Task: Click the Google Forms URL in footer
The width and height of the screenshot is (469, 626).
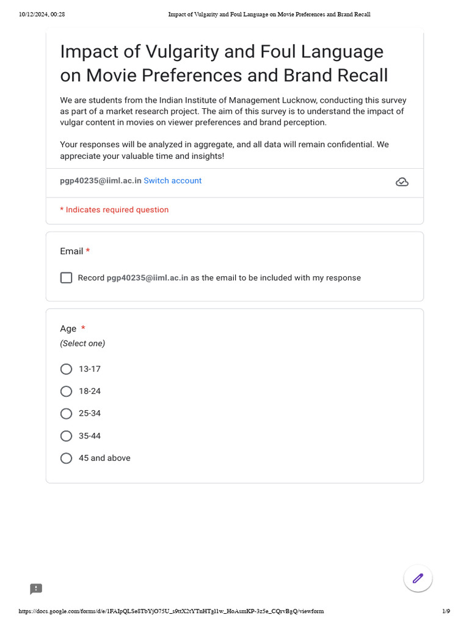Action: (171, 611)
